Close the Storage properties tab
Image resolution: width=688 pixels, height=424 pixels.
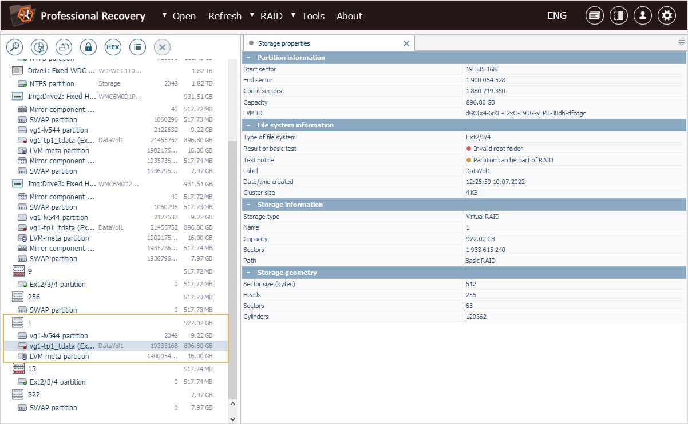click(406, 43)
